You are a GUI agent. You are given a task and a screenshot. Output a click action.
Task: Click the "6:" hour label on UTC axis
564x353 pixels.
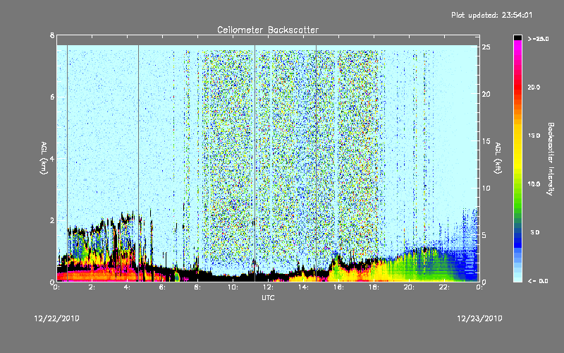[162, 287]
